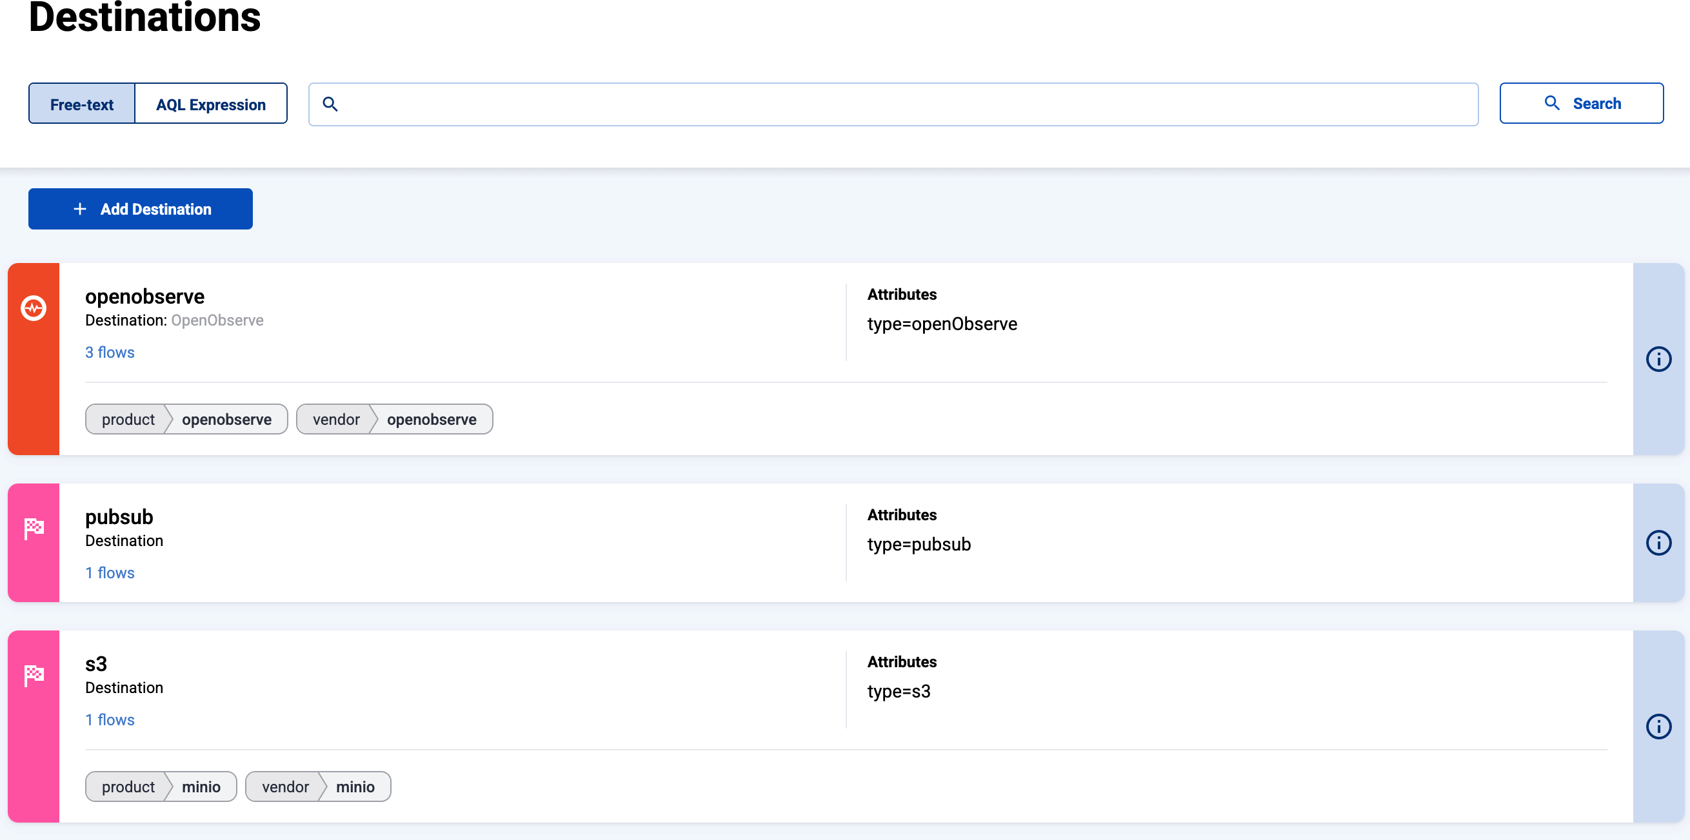Open info icon for pubsub destination
1690x840 pixels.
[1658, 543]
